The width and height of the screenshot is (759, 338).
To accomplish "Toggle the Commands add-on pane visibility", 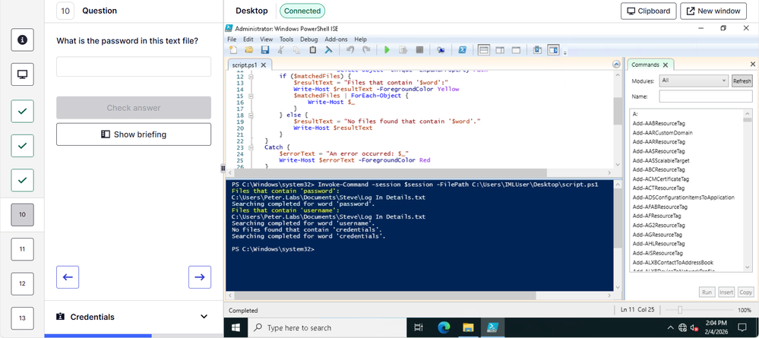I will click(552, 50).
